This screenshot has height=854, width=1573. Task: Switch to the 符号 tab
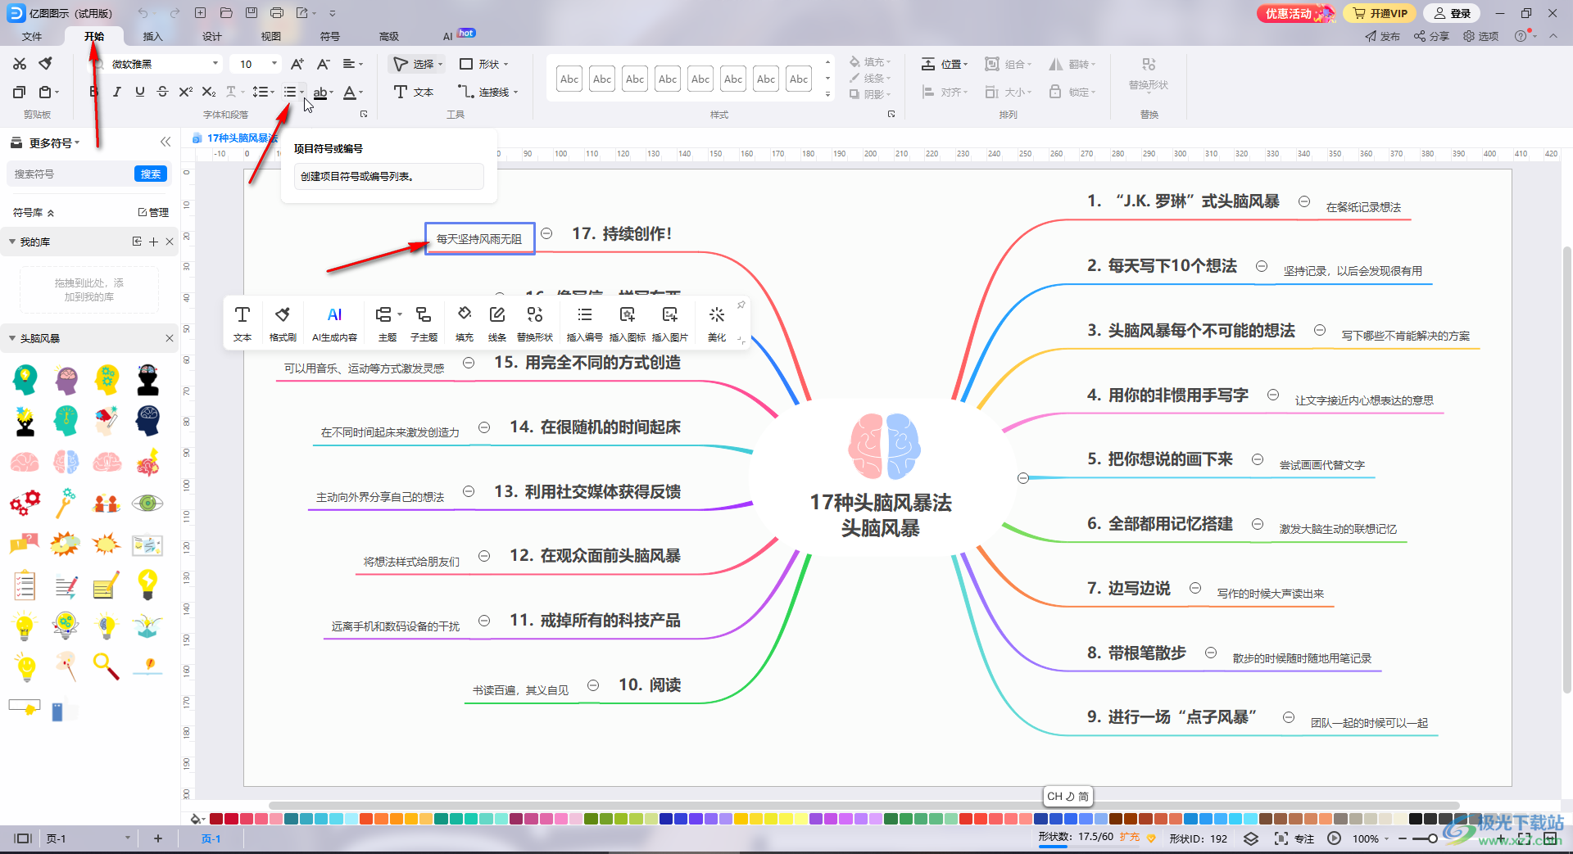point(330,36)
